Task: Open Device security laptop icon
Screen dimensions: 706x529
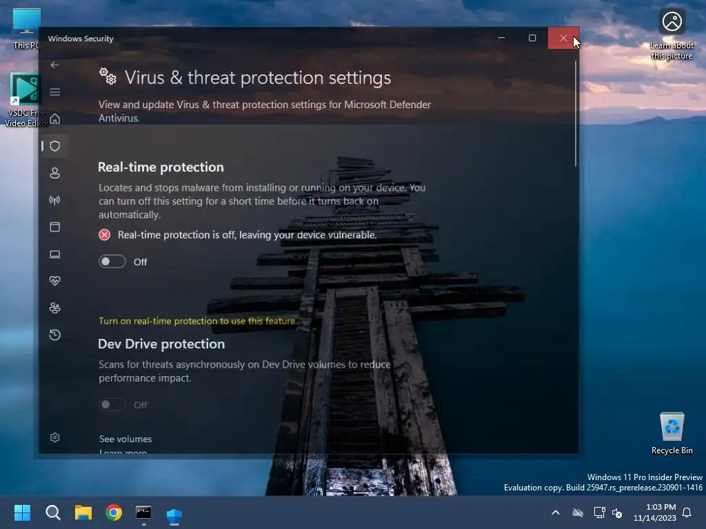Action: (54, 254)
